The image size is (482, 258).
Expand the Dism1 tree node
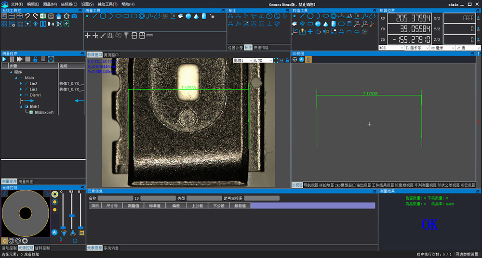pyautogui.click(x=21, y=95)
